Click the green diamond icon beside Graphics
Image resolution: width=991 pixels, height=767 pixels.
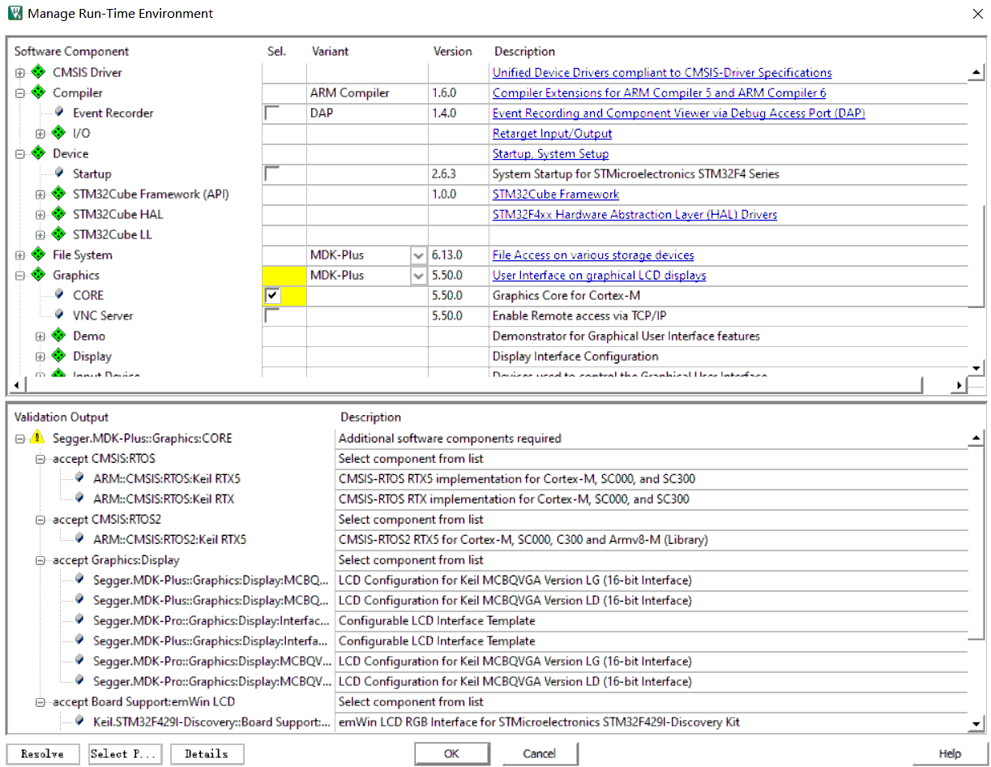point(37,275)
